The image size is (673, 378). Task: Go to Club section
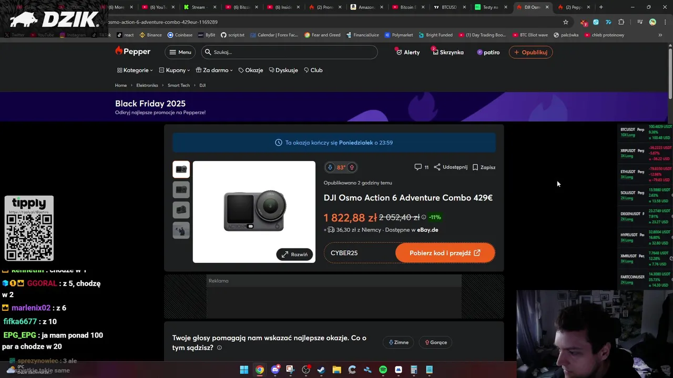coord(313,70)
